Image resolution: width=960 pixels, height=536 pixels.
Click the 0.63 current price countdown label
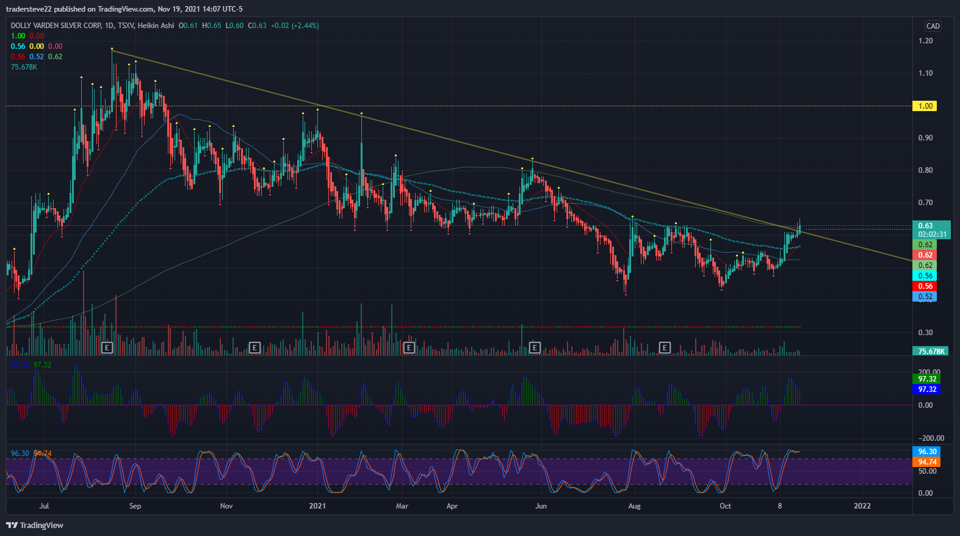click(x=932, y=230)
